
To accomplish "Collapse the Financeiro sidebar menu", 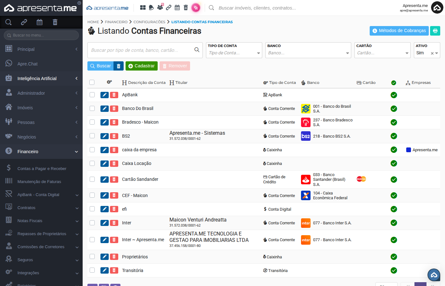I will (x=41, y=152).
